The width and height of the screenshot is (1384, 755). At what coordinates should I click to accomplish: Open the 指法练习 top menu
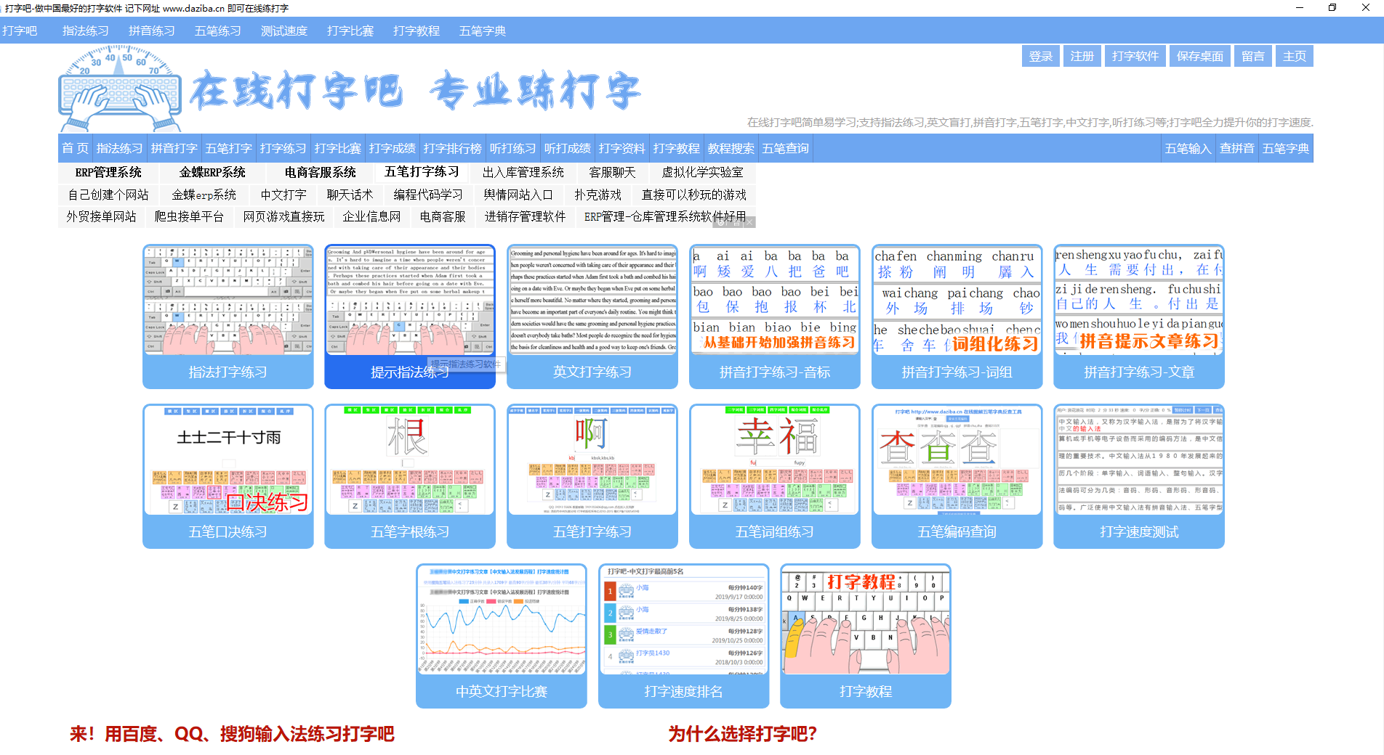86,30
